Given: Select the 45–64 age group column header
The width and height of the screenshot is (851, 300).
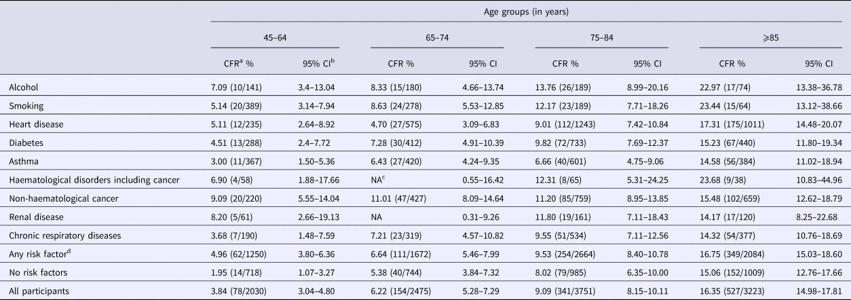Looking at the screenshot, I should tap(274, 37).
